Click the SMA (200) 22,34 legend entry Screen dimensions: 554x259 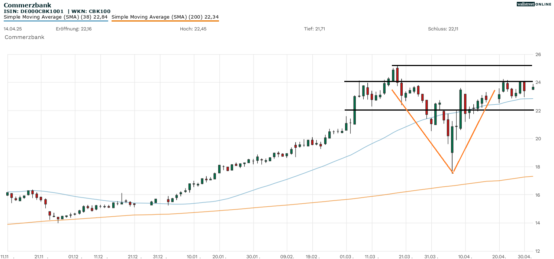pos(165,17)
